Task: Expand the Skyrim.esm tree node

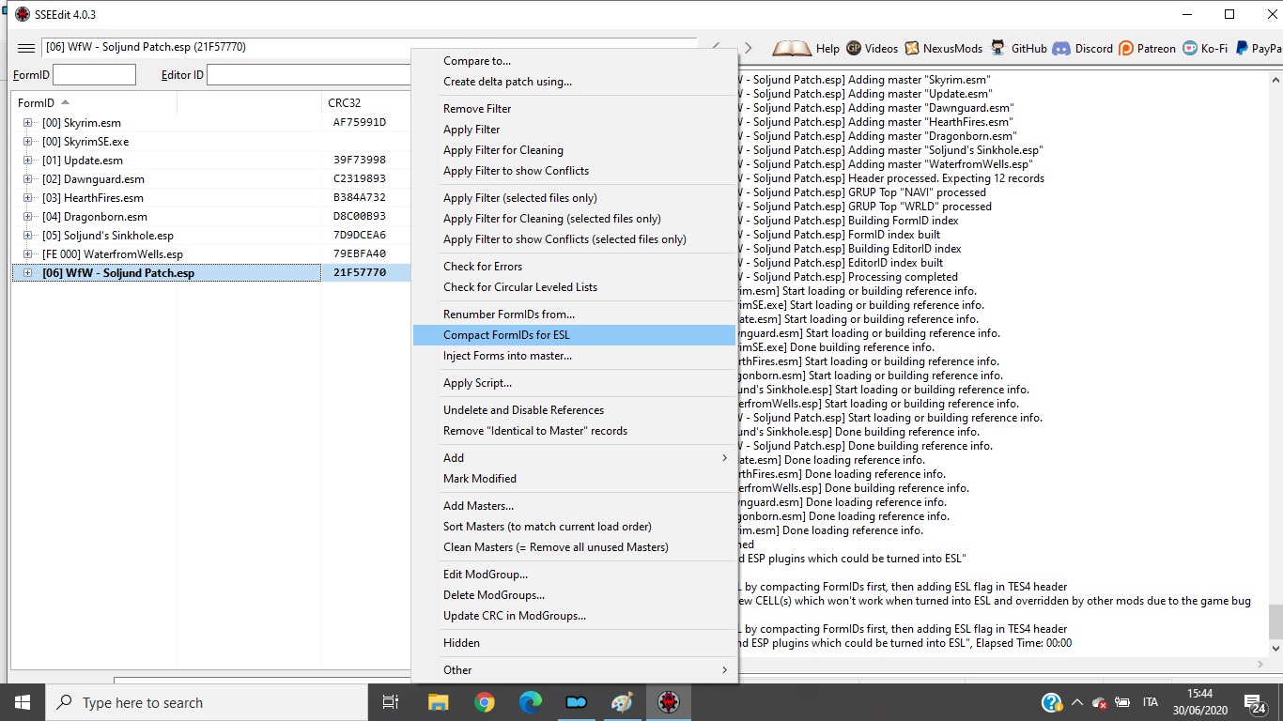Action: coord(28,123)
